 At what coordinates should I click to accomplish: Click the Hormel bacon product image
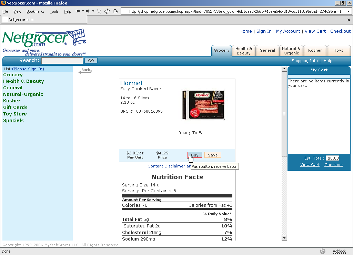pos(204,105)
